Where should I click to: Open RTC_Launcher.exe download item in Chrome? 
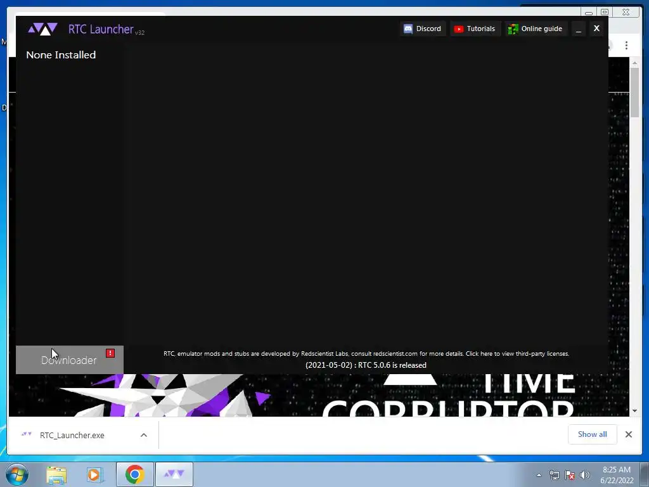pos(72,435)
